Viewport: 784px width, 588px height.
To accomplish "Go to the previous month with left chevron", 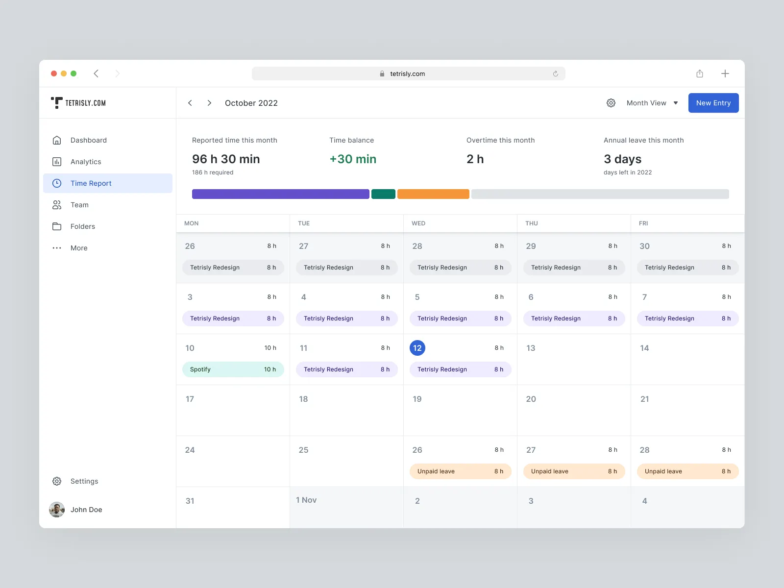I will pyautogui.click(x=190, y=103).
